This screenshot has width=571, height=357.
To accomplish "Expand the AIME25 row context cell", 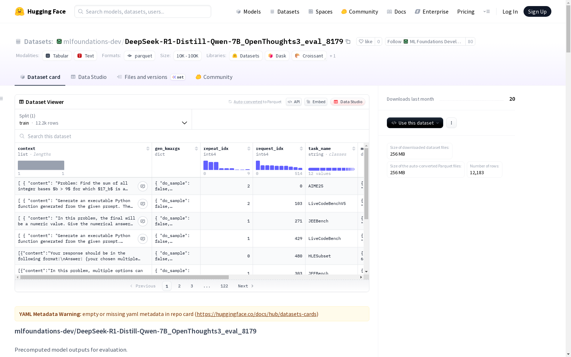I will point(143,186).
